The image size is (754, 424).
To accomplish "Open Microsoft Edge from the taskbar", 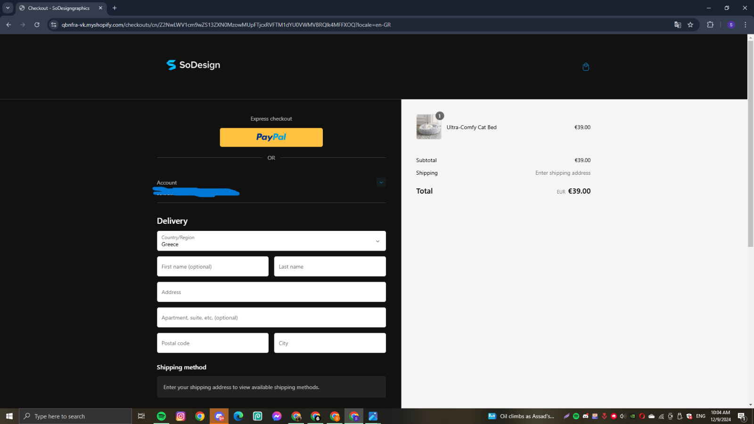I will [238, 416].
